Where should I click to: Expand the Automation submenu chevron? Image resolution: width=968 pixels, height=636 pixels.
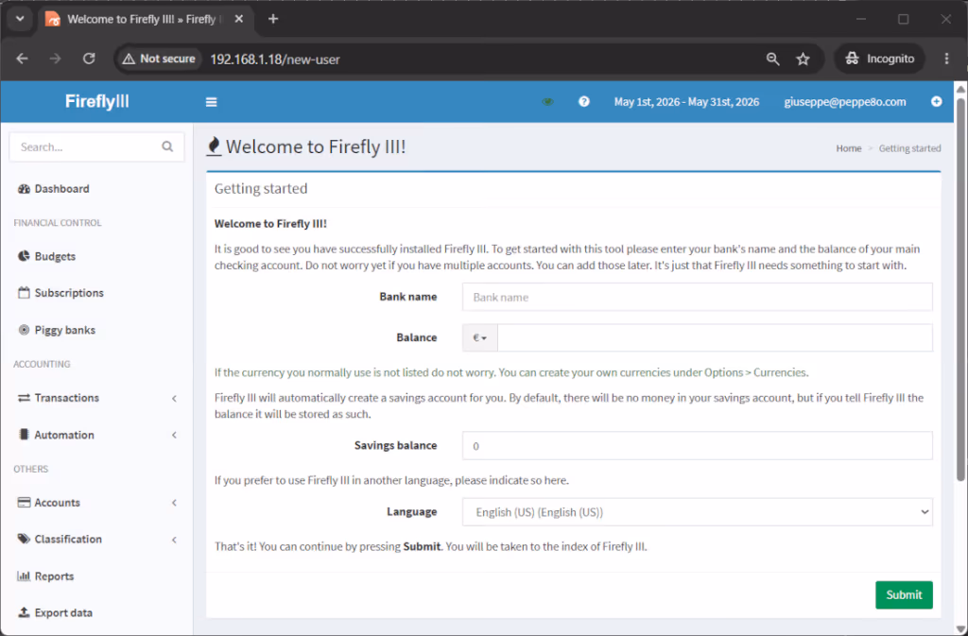pos(174,435)
